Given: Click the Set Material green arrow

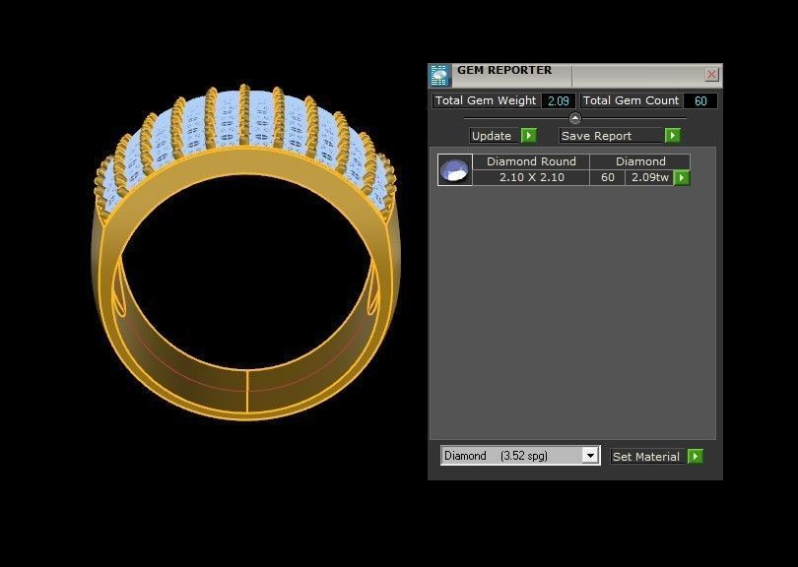Looking at the screenshot, I should coord(696,456).
